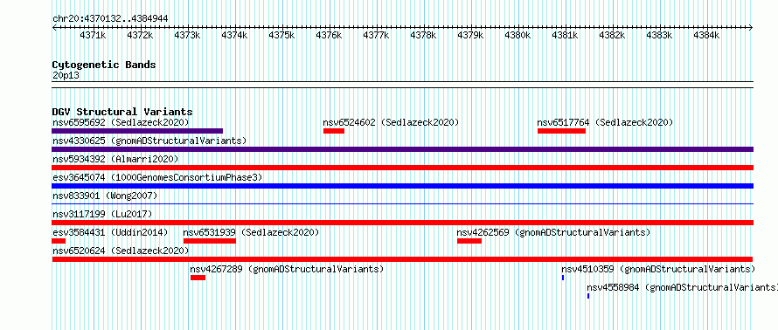Screen dimensions: 778x330
Task: Click the red bar under nsv4262569
Action: coord(469,241)
